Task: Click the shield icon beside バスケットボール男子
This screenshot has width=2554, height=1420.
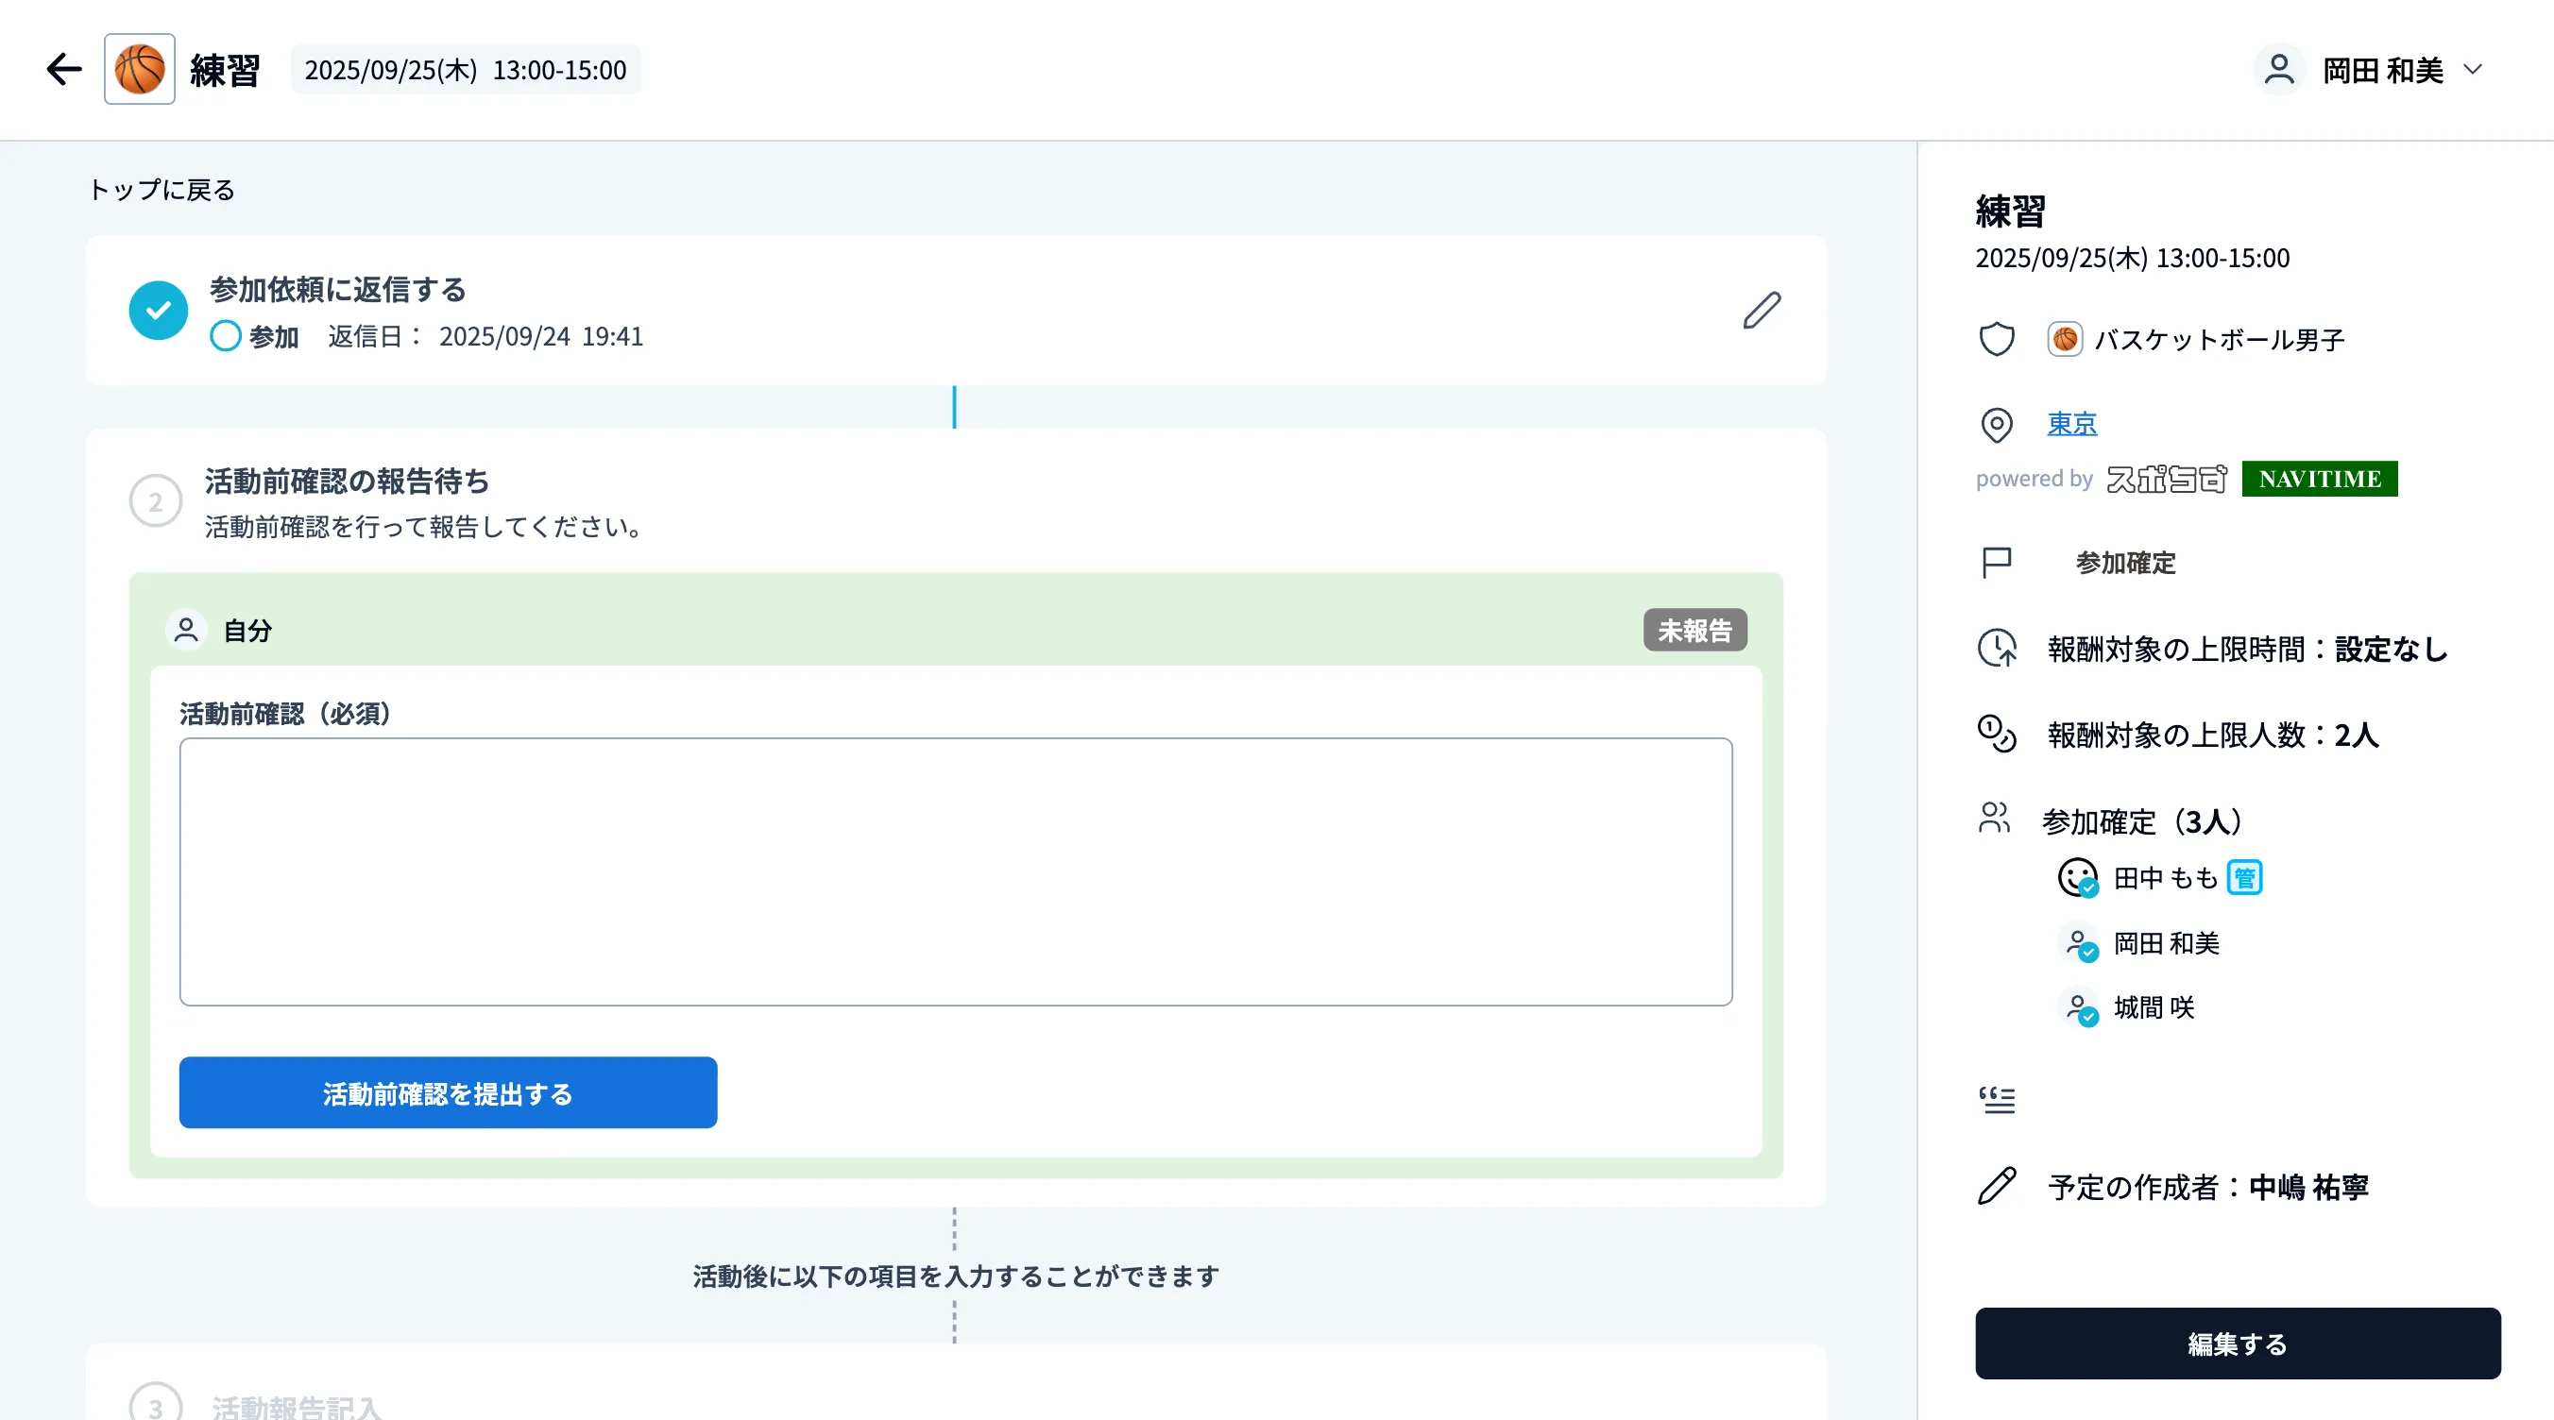Action: [1996, 339]
